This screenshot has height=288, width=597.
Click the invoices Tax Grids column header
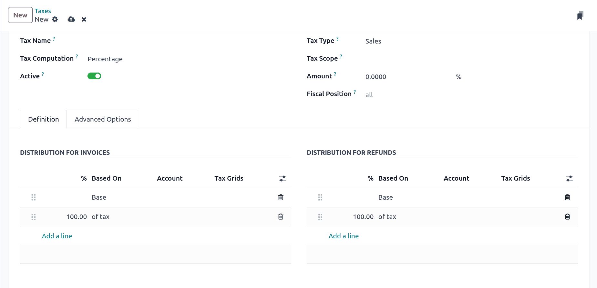tap(229, 178)
